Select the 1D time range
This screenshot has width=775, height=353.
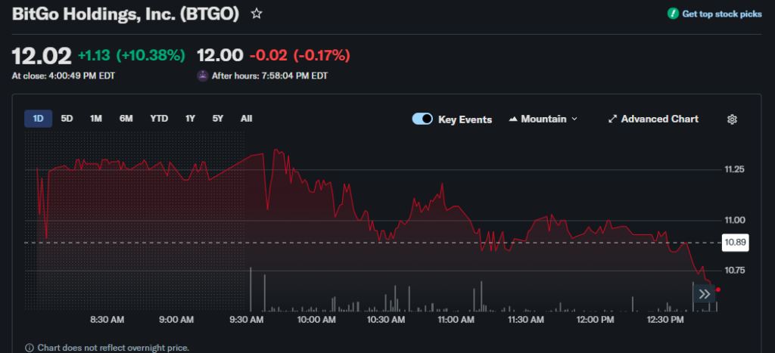(x=38, y=119)
